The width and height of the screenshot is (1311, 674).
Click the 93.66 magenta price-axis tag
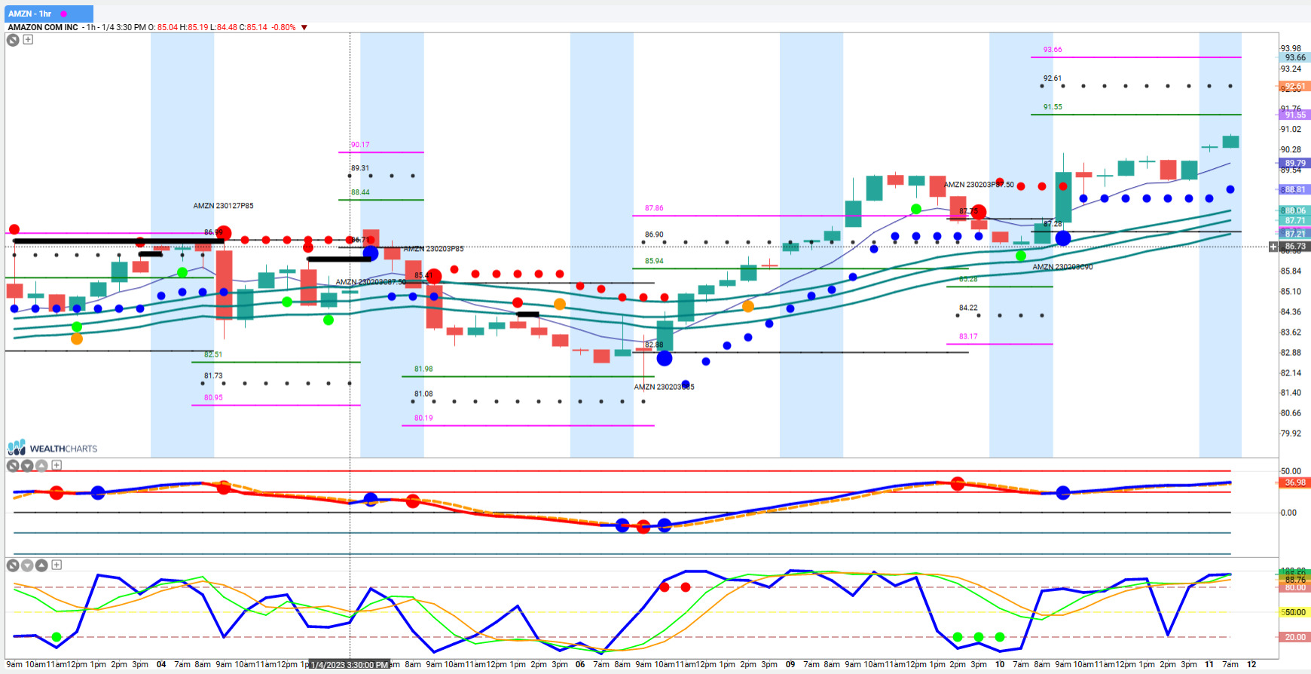tap(1295, 58)
